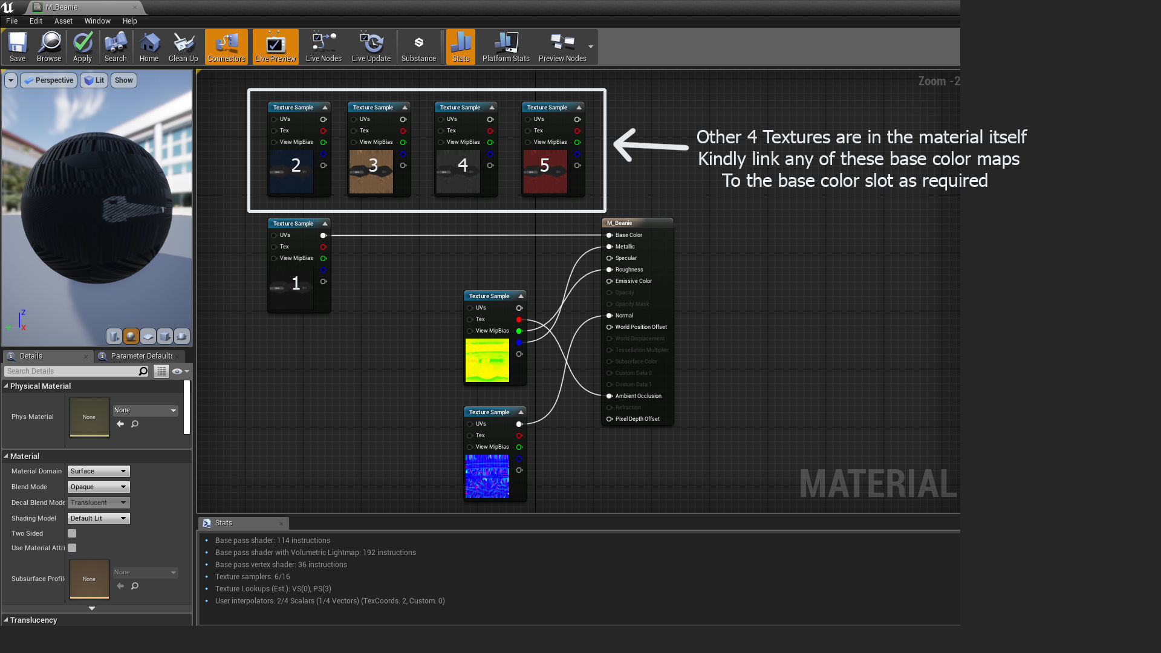Toggle the Details eye visibility options
Viewport: 1161px width, 653px height.
point(177,371)
